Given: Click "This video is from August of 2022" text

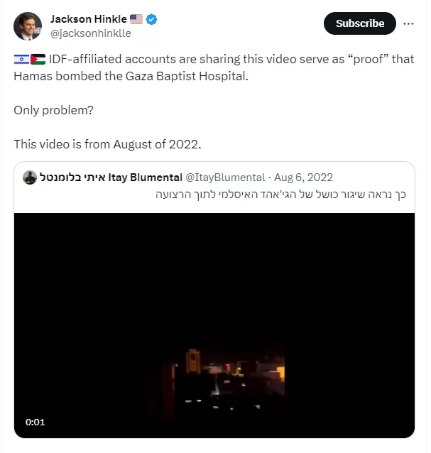Looking at the screenshot, I should (x=108, y=144).
